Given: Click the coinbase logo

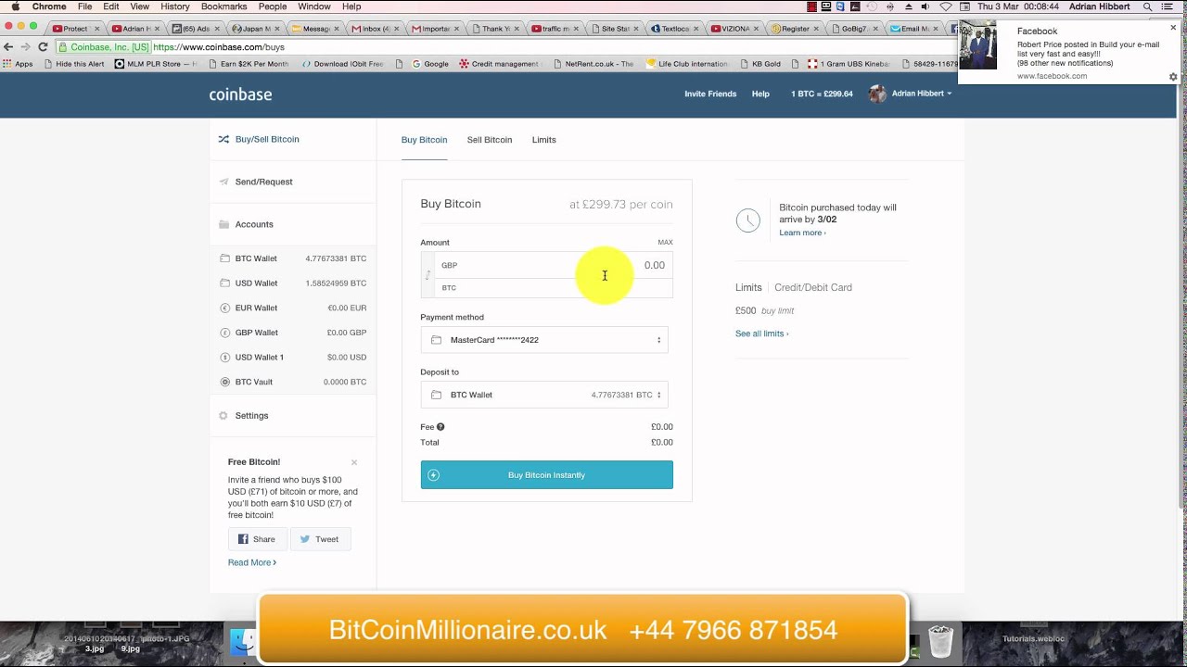Looking at the screenshot, I should coord(240,94).
